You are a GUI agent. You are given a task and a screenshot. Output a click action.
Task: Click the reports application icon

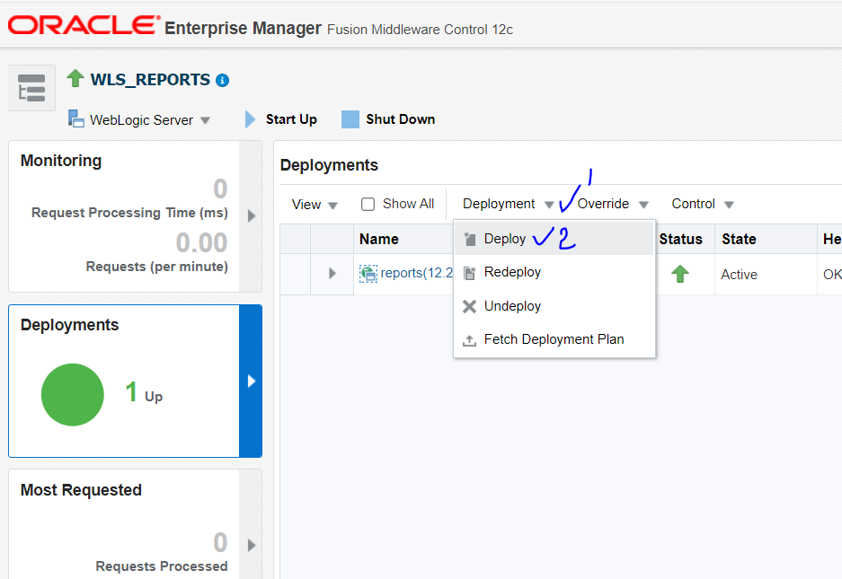(x=368, y=274)
